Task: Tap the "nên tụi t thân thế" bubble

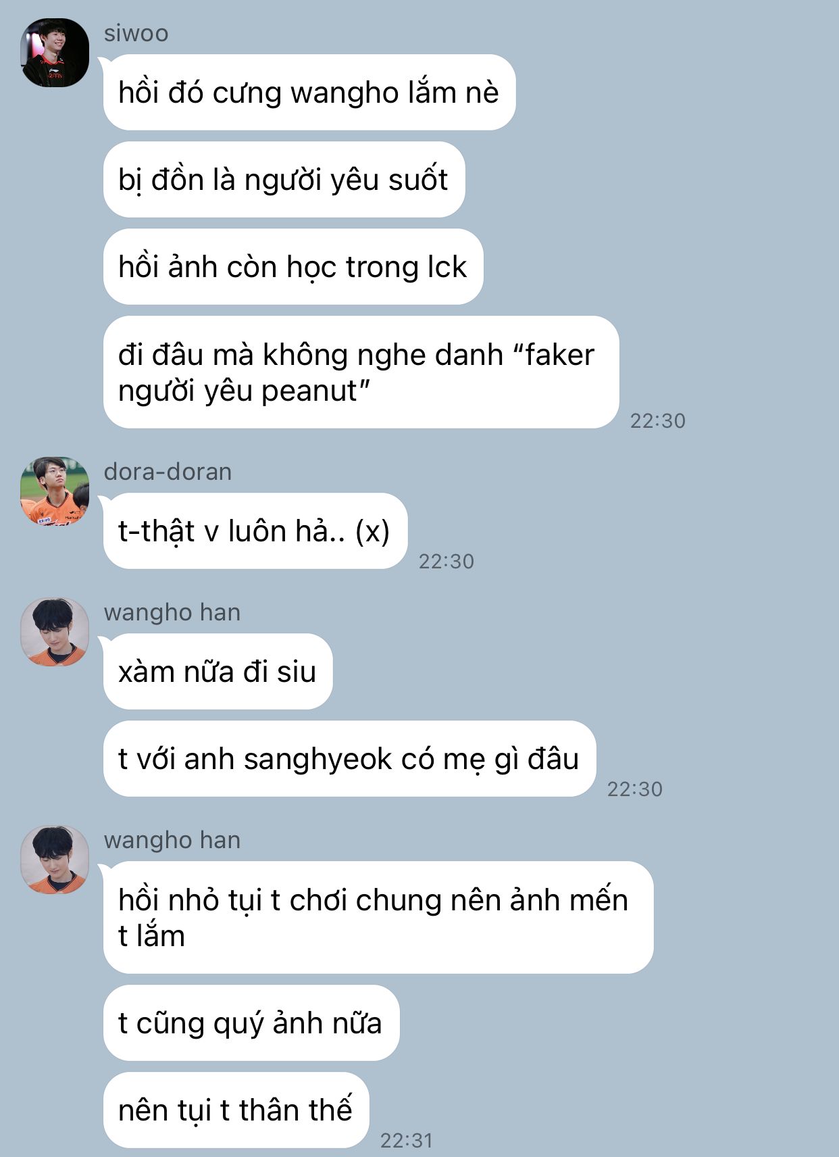Action: (236, 1110)
